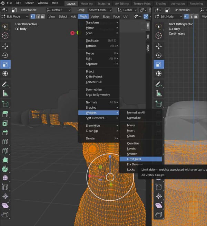The width and height of the screenshot is (207, 226).
Task: Click the Render top menu item
Action: click(x=29, y=3)
